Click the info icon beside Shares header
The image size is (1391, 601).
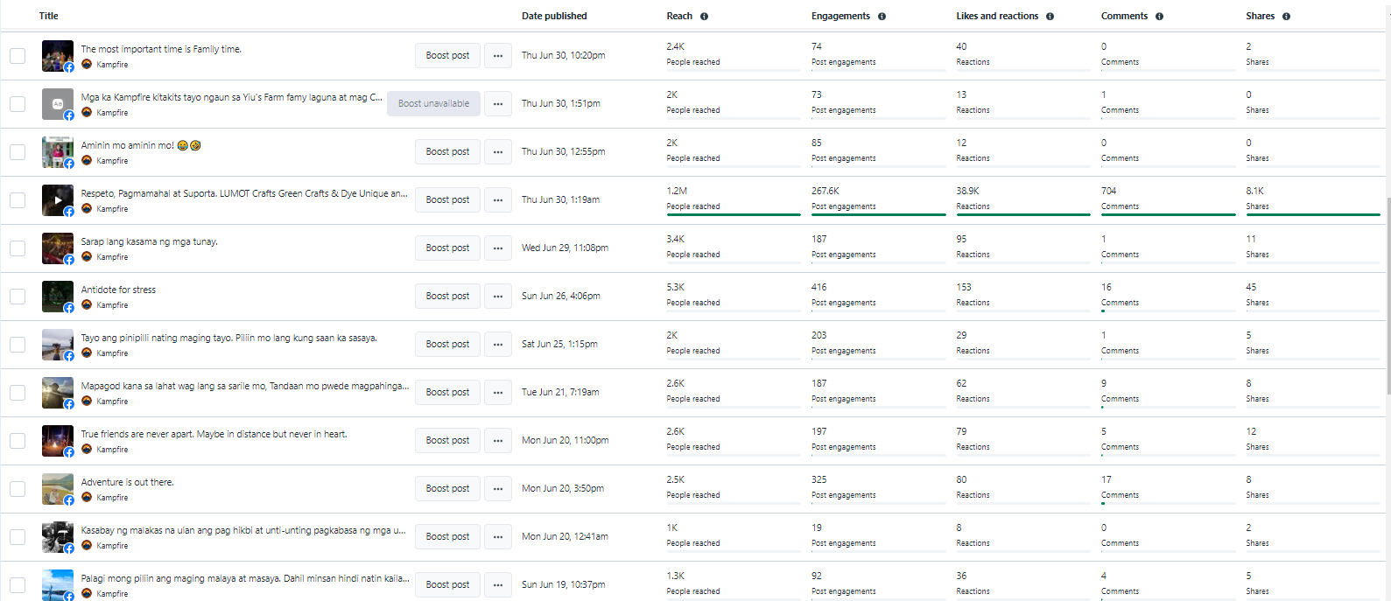point(1286,17)
